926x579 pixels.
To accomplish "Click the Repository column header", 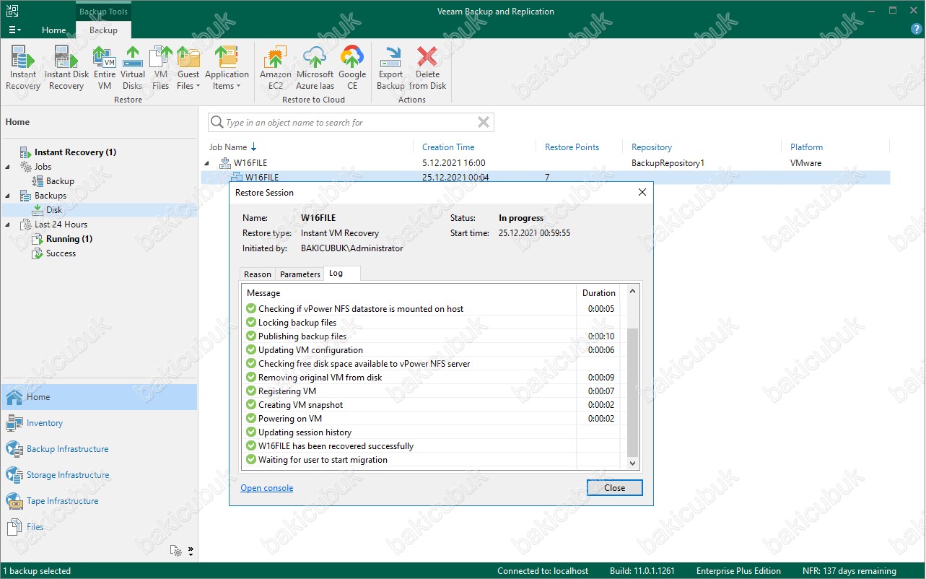I will [x=651, y=147].
